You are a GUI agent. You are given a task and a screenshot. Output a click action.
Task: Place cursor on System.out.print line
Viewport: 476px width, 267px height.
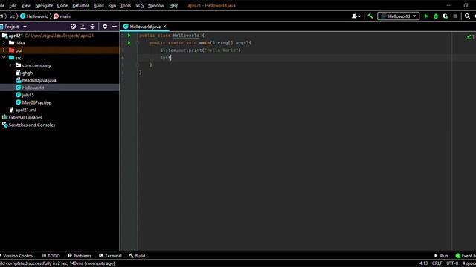pyautogui.click(x=202, y=50)
